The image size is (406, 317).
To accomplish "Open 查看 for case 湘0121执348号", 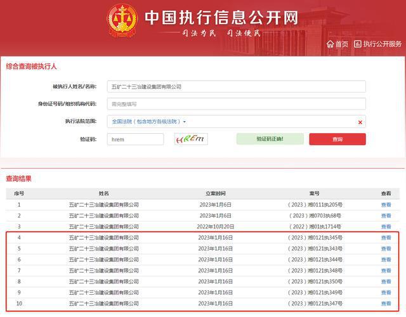I will coord(386,271).
